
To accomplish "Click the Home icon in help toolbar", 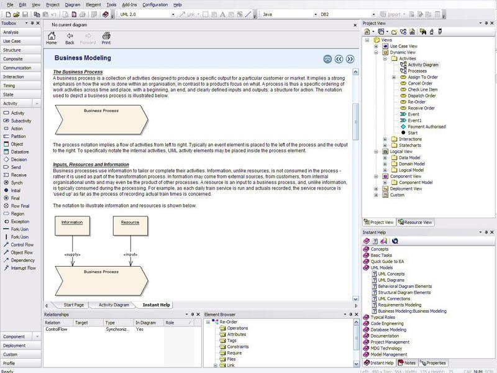I will 51,38.
